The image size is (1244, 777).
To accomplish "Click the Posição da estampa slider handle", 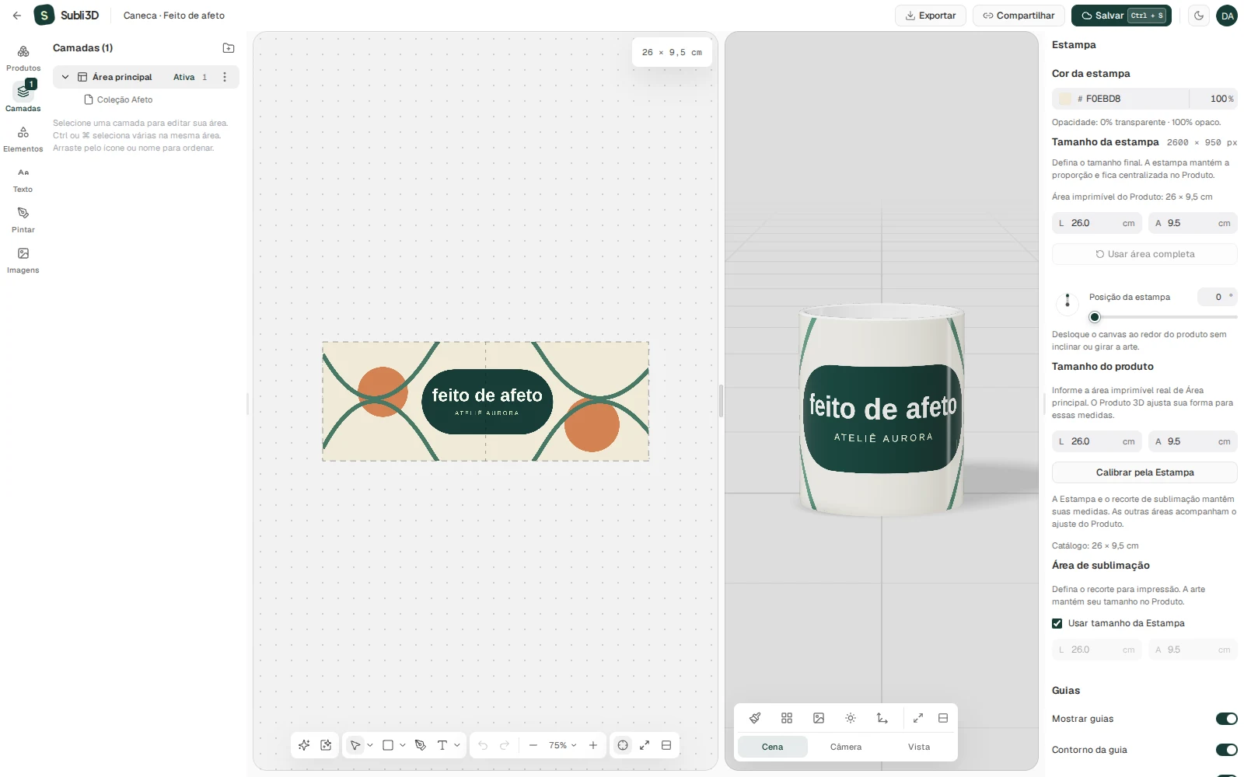I will [1095, 317].
